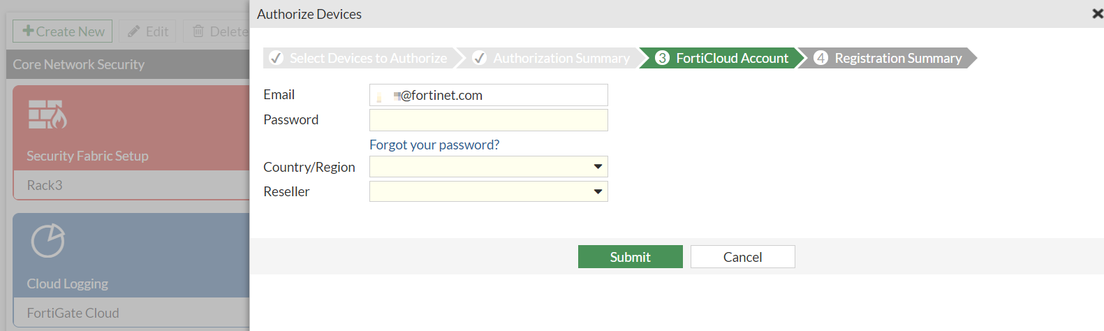Image resolution: width=1104 pixels, height=331 pixels.
Task: Submit the FortiCloud account form
Action: [x=630, y=257]
